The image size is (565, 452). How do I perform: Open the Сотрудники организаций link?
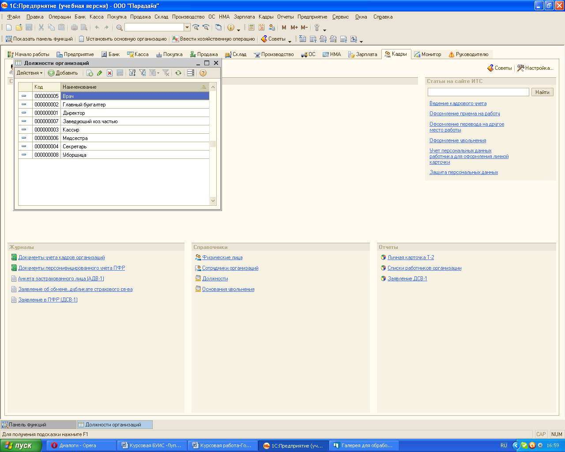coord(230,268)
